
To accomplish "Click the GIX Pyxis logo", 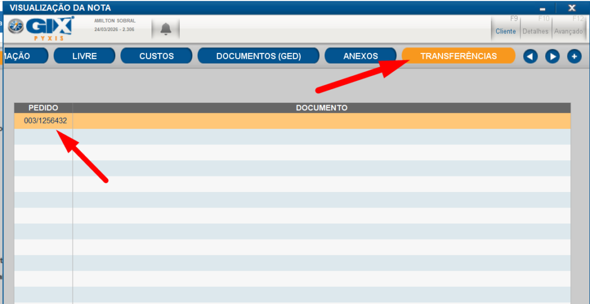I will [41, 28].
